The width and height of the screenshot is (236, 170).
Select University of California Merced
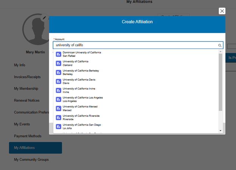tap(136, 108)
